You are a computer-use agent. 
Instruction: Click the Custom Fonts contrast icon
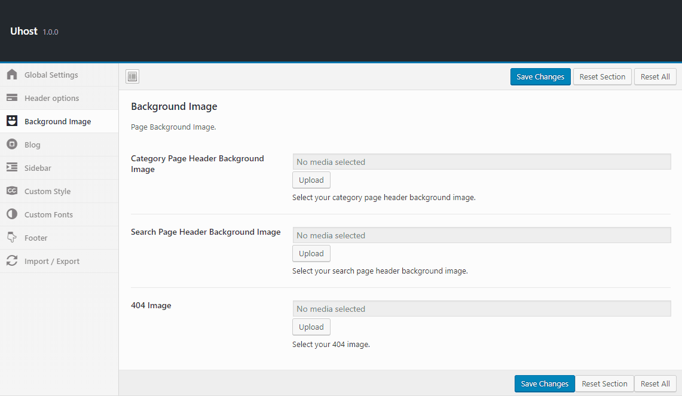point(12,214)
